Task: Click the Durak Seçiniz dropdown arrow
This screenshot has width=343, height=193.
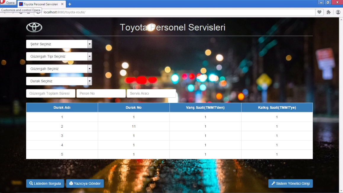Action: pos(89,81)
